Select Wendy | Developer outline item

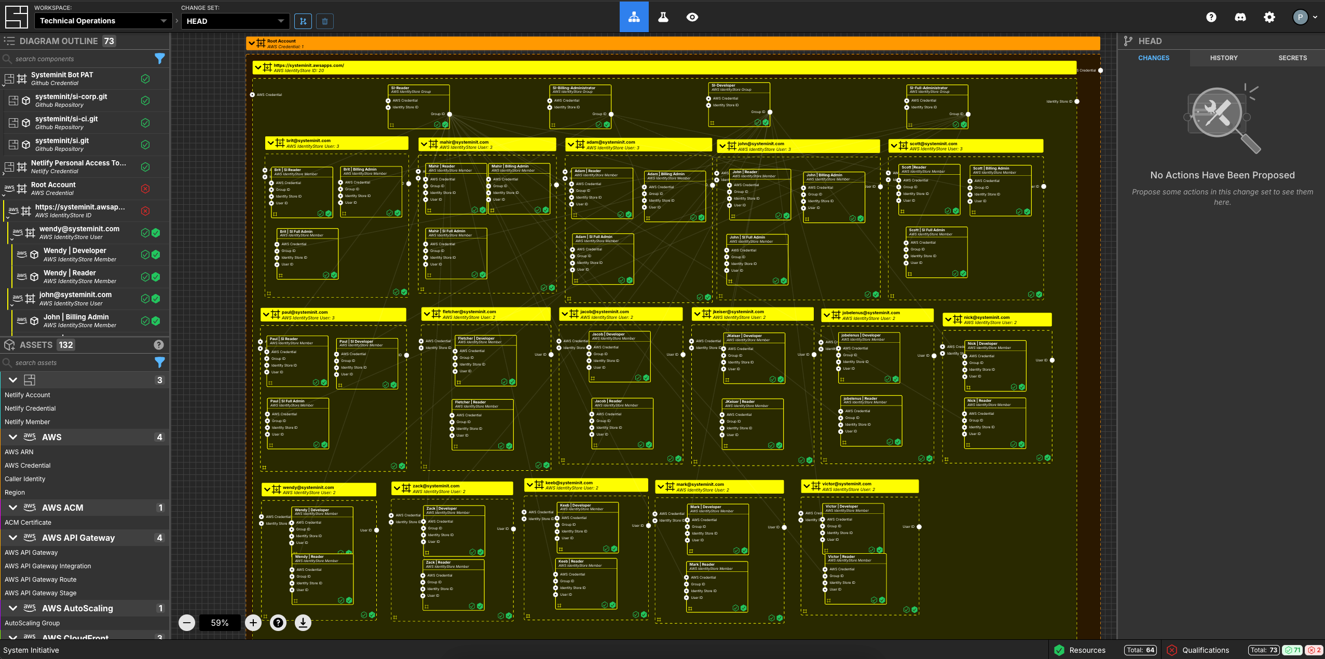90,255
